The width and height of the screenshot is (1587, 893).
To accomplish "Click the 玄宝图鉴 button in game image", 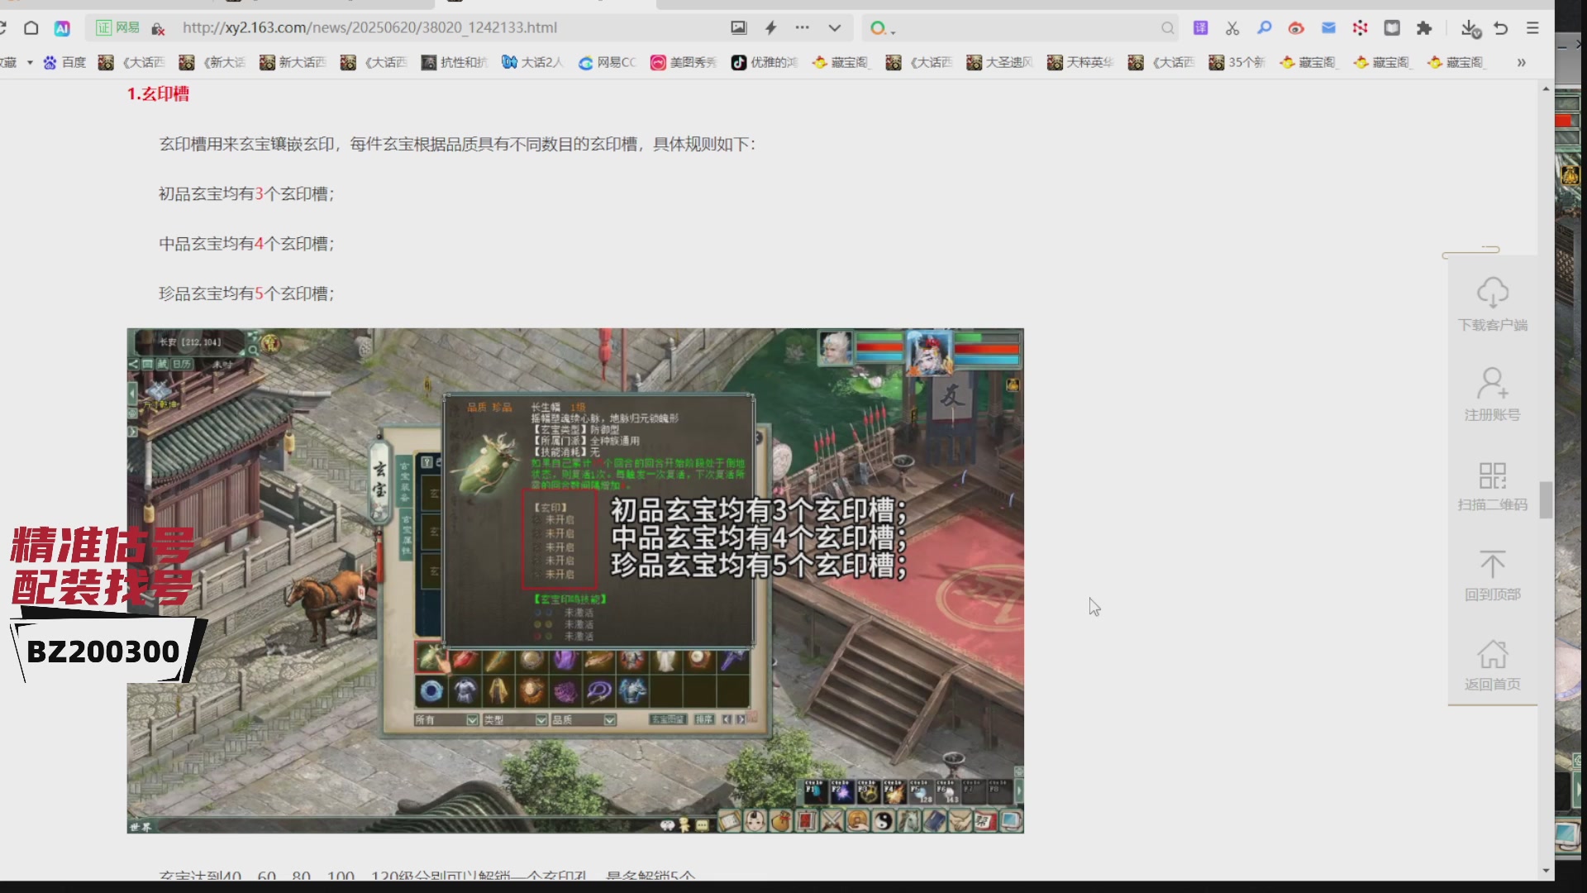I will point(668,719).
